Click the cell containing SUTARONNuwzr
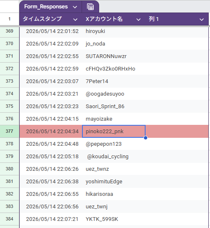 click(x=114, y=56)
